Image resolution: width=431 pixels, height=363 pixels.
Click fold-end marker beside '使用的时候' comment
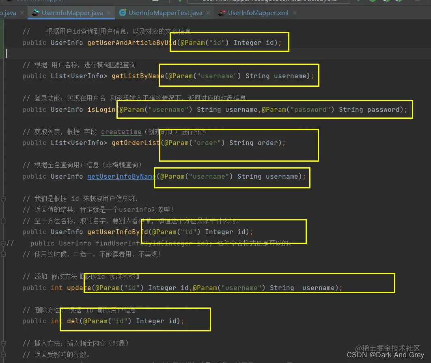click(x=3, y=254)
